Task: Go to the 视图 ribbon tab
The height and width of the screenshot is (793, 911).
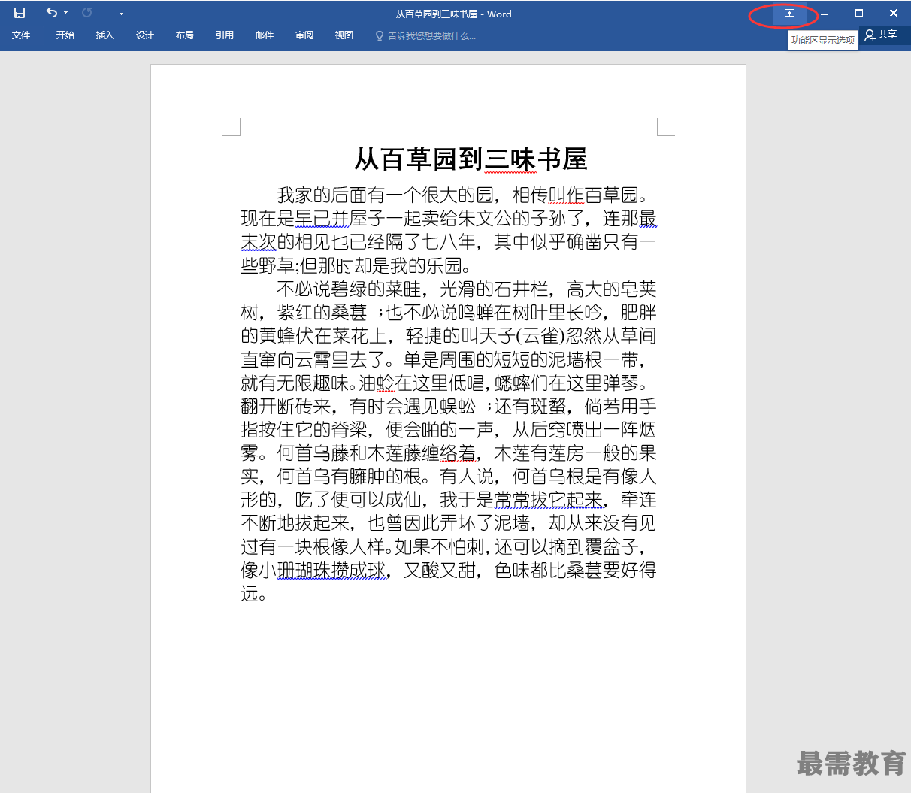Action: pos(344,35)
